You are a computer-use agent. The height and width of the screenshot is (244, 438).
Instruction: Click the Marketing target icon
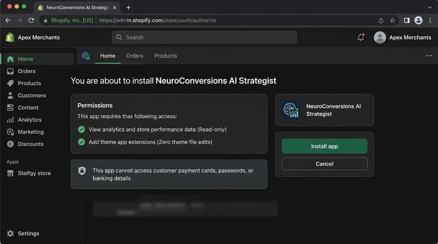[10, 132]
